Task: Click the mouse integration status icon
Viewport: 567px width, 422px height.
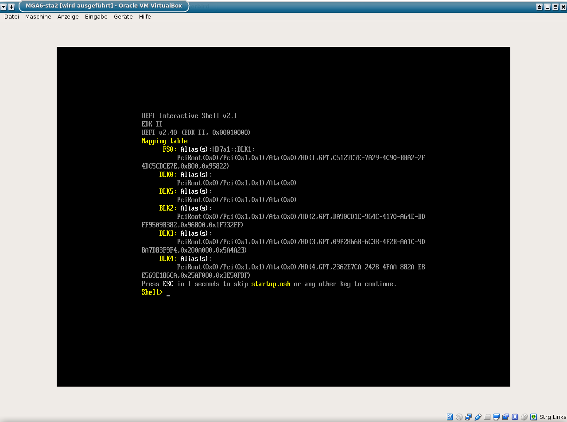Action: pos(524,417)
